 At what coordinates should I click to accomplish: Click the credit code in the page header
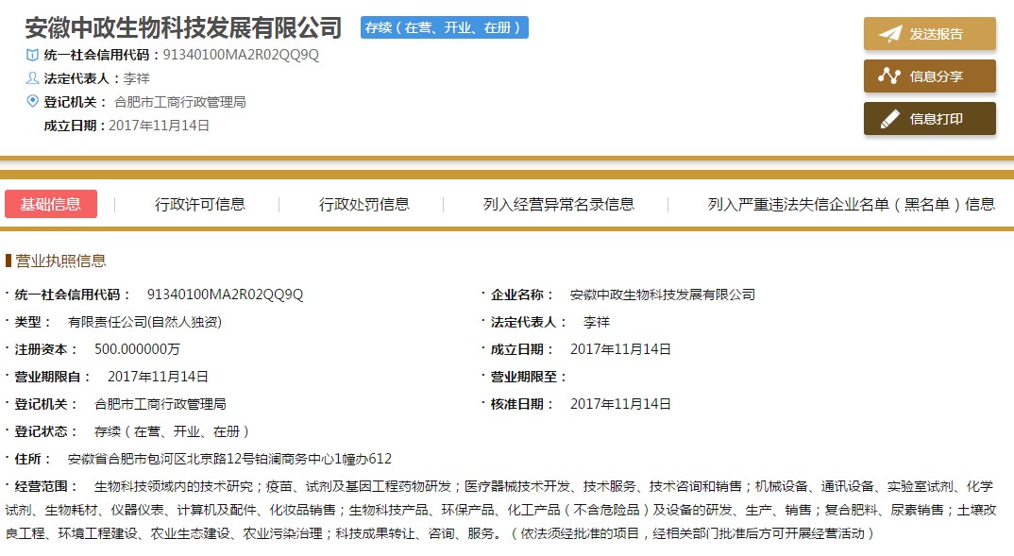(241, 55)
